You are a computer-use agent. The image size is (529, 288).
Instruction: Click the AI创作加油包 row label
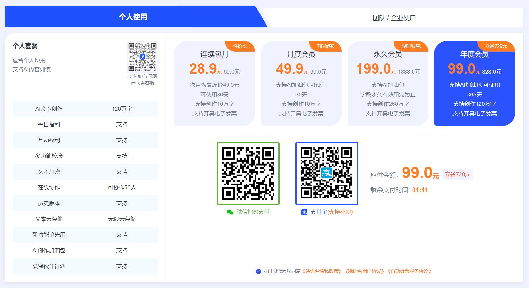pyautogui.click(x=49, y=250)
